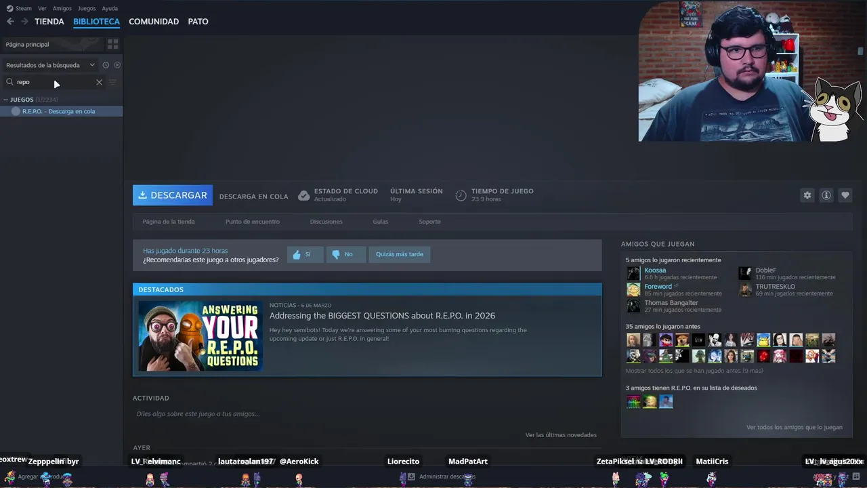The width and height of the screenshot is (867, 488).
Task: Open the Juegos menu
Action: pyautogui.click(x=87, y=9)
